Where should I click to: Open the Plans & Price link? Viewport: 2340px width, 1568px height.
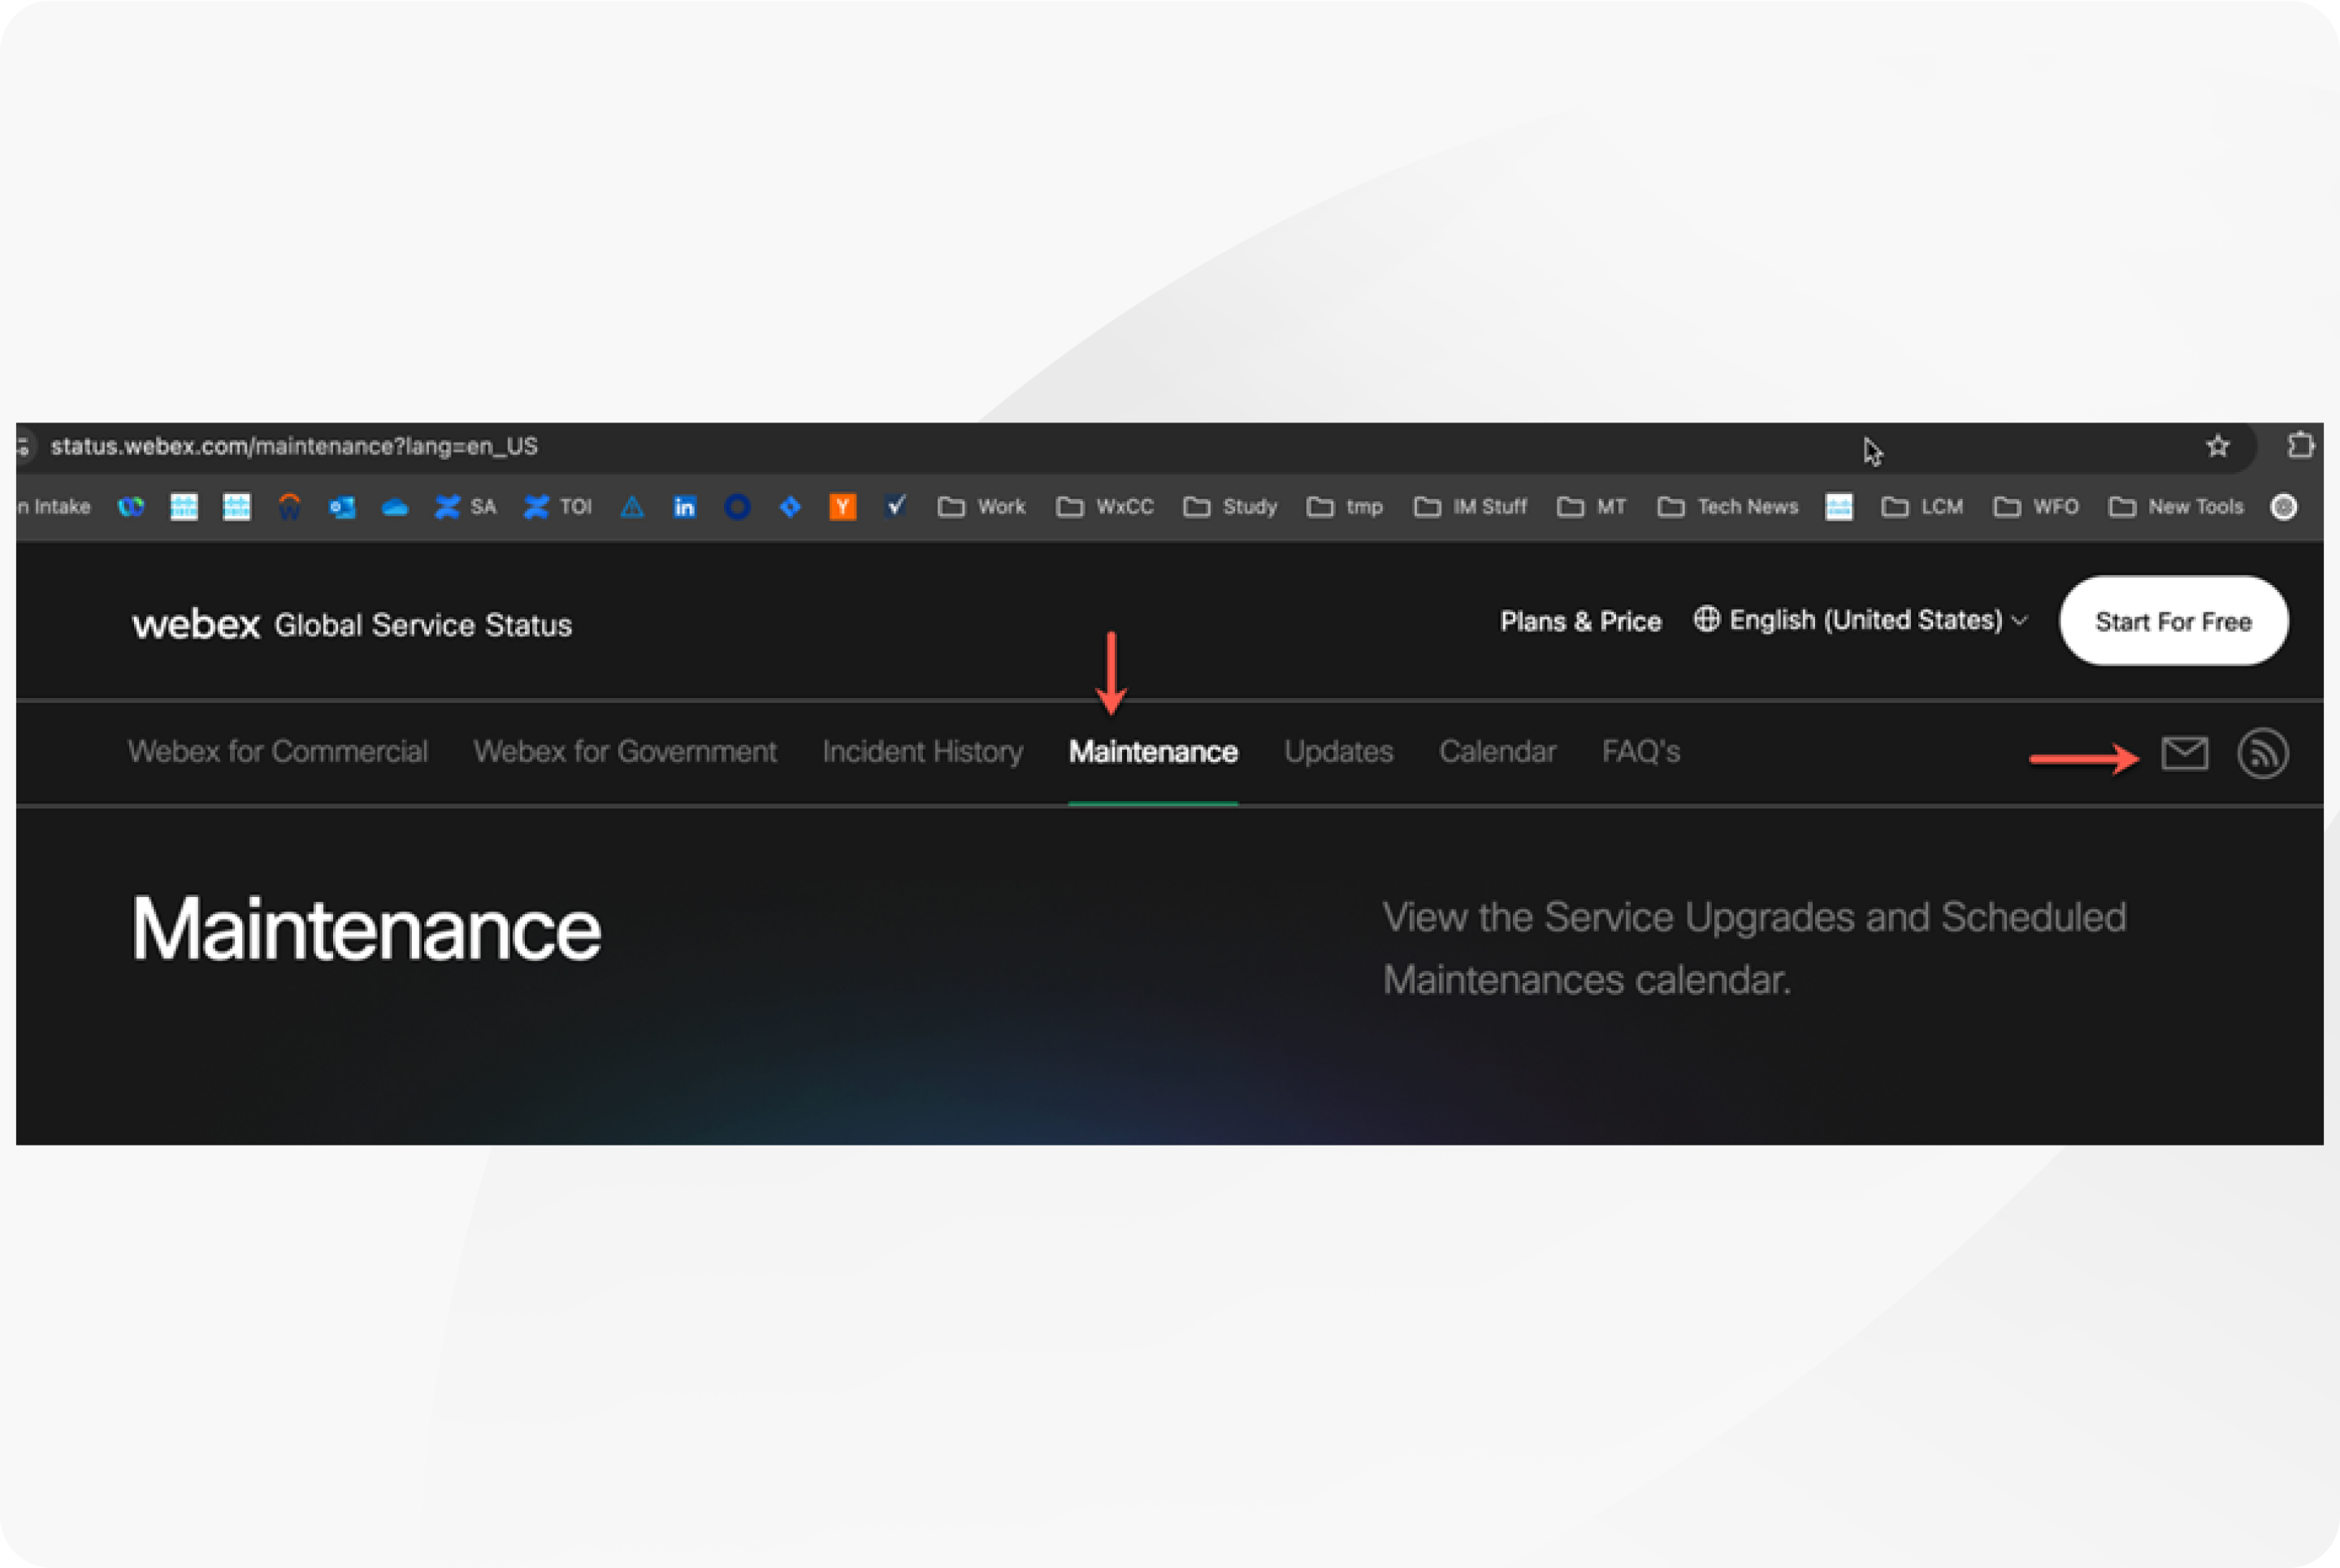click(x=1581, y=621)
